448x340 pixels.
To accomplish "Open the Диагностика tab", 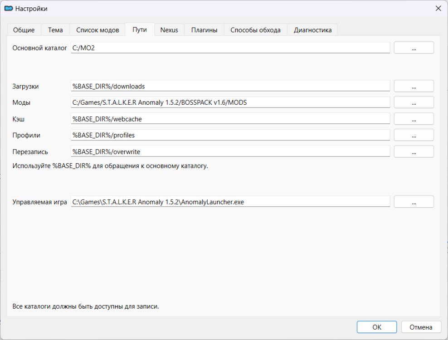I will pos(312,30).
